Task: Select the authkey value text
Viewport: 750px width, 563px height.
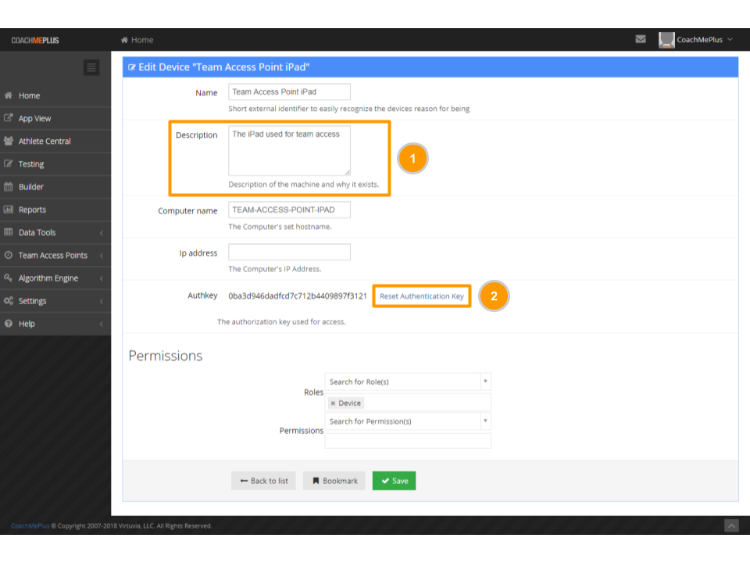Action: click(x=298, y=296)
